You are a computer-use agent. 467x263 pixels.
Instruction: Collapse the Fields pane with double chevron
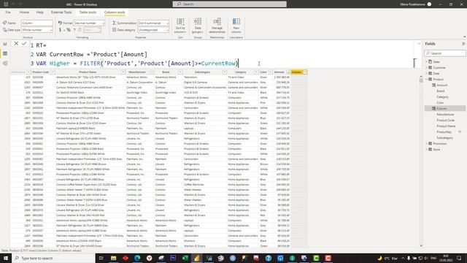point(463,44)
